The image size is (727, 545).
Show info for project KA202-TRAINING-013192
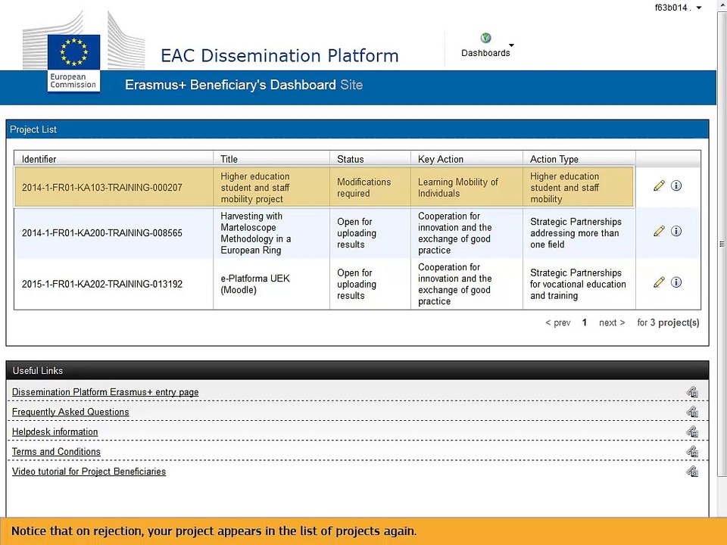tap(676, 282)
